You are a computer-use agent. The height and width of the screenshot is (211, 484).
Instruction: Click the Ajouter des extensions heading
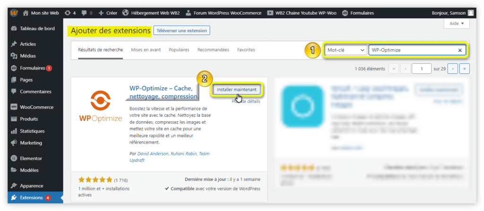tap(111, 31)
